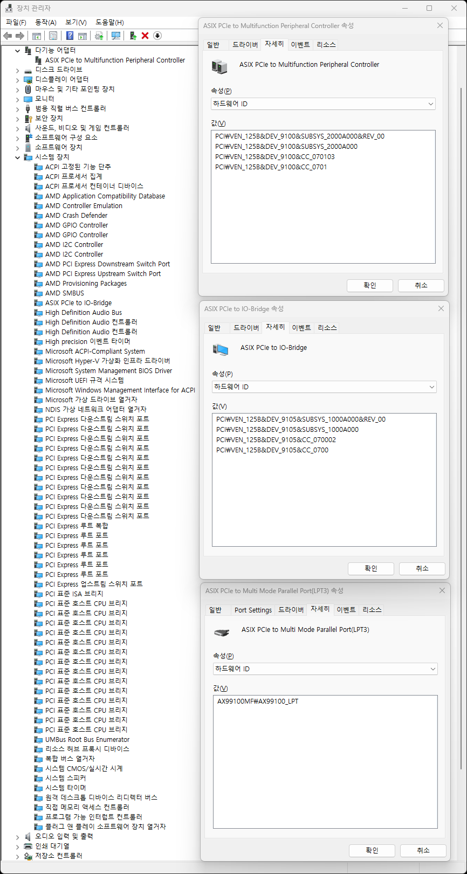Select Microsoft ACPI-Compliant System tree item

point(95,352)
